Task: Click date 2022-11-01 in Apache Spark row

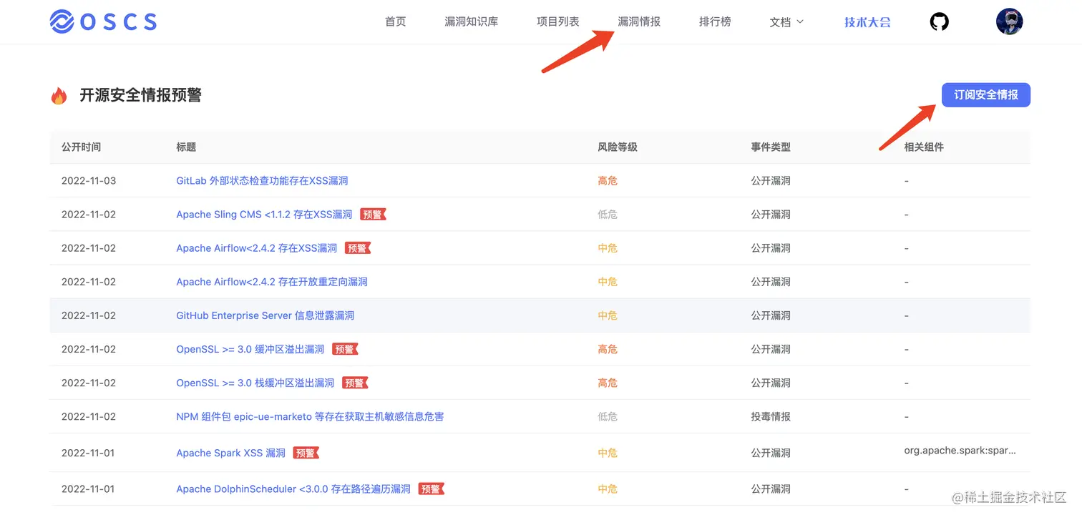Action: coord(88,453)
